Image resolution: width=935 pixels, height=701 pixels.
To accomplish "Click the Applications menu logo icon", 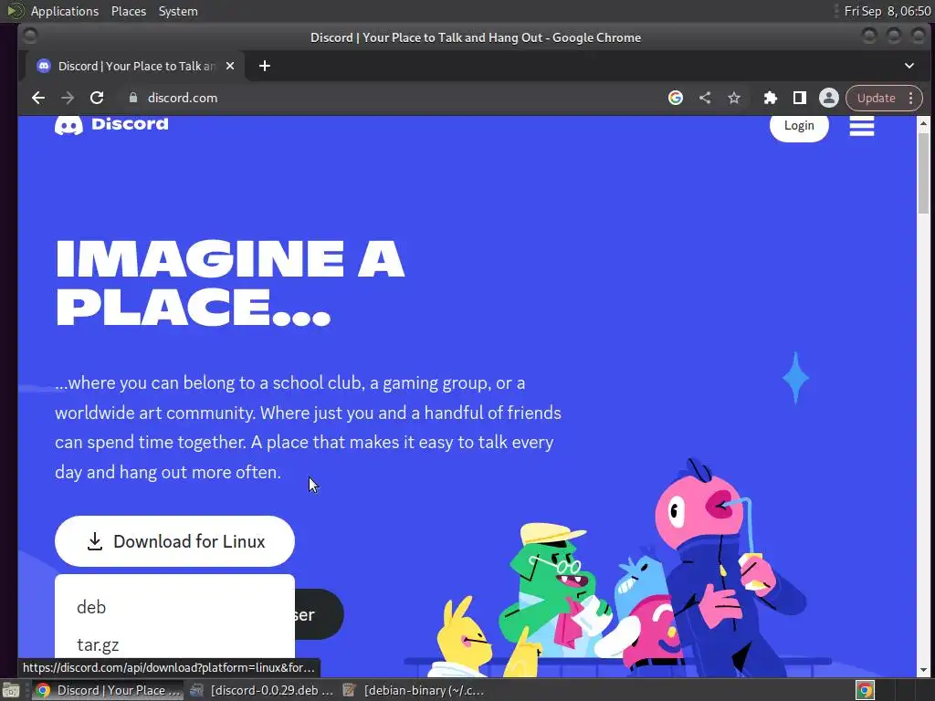I will point(15,11).
